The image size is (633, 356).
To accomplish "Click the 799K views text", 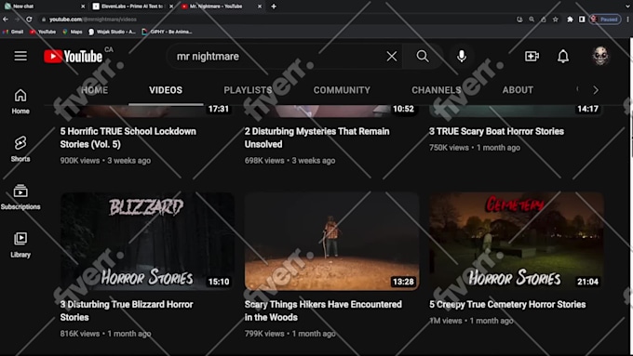I will 264,334.
